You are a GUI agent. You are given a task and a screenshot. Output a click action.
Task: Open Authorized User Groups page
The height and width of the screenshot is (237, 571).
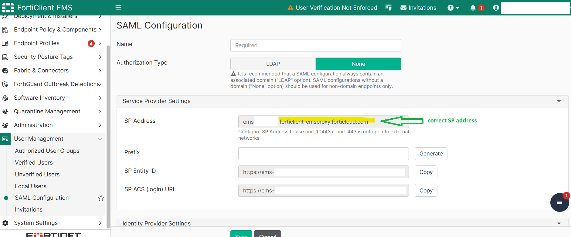(x=47, y=151)
